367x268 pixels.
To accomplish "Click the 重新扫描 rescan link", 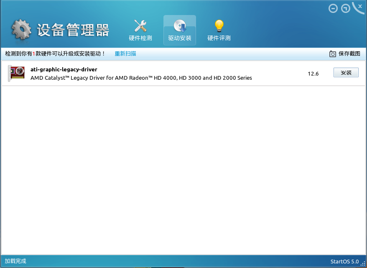I will click(x=125, y=54).
